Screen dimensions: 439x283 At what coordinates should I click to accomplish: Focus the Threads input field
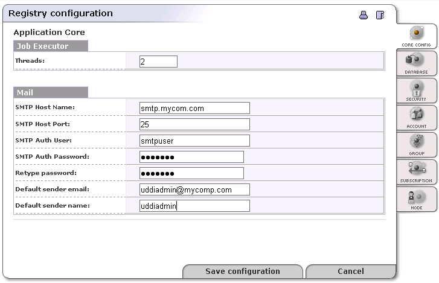(158, 62)
